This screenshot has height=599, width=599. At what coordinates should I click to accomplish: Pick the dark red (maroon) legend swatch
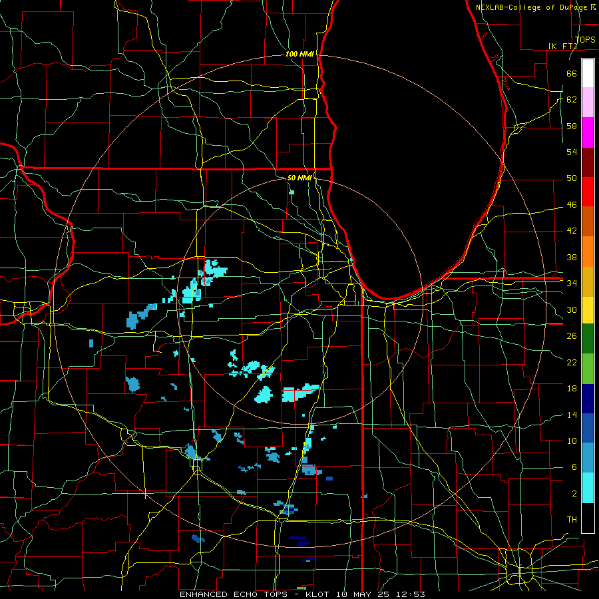pyautogui.click(x=588, y=162)
